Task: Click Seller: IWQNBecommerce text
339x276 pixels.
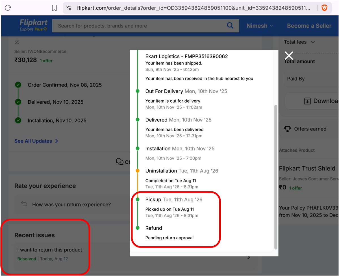Action: click(40, 52)
